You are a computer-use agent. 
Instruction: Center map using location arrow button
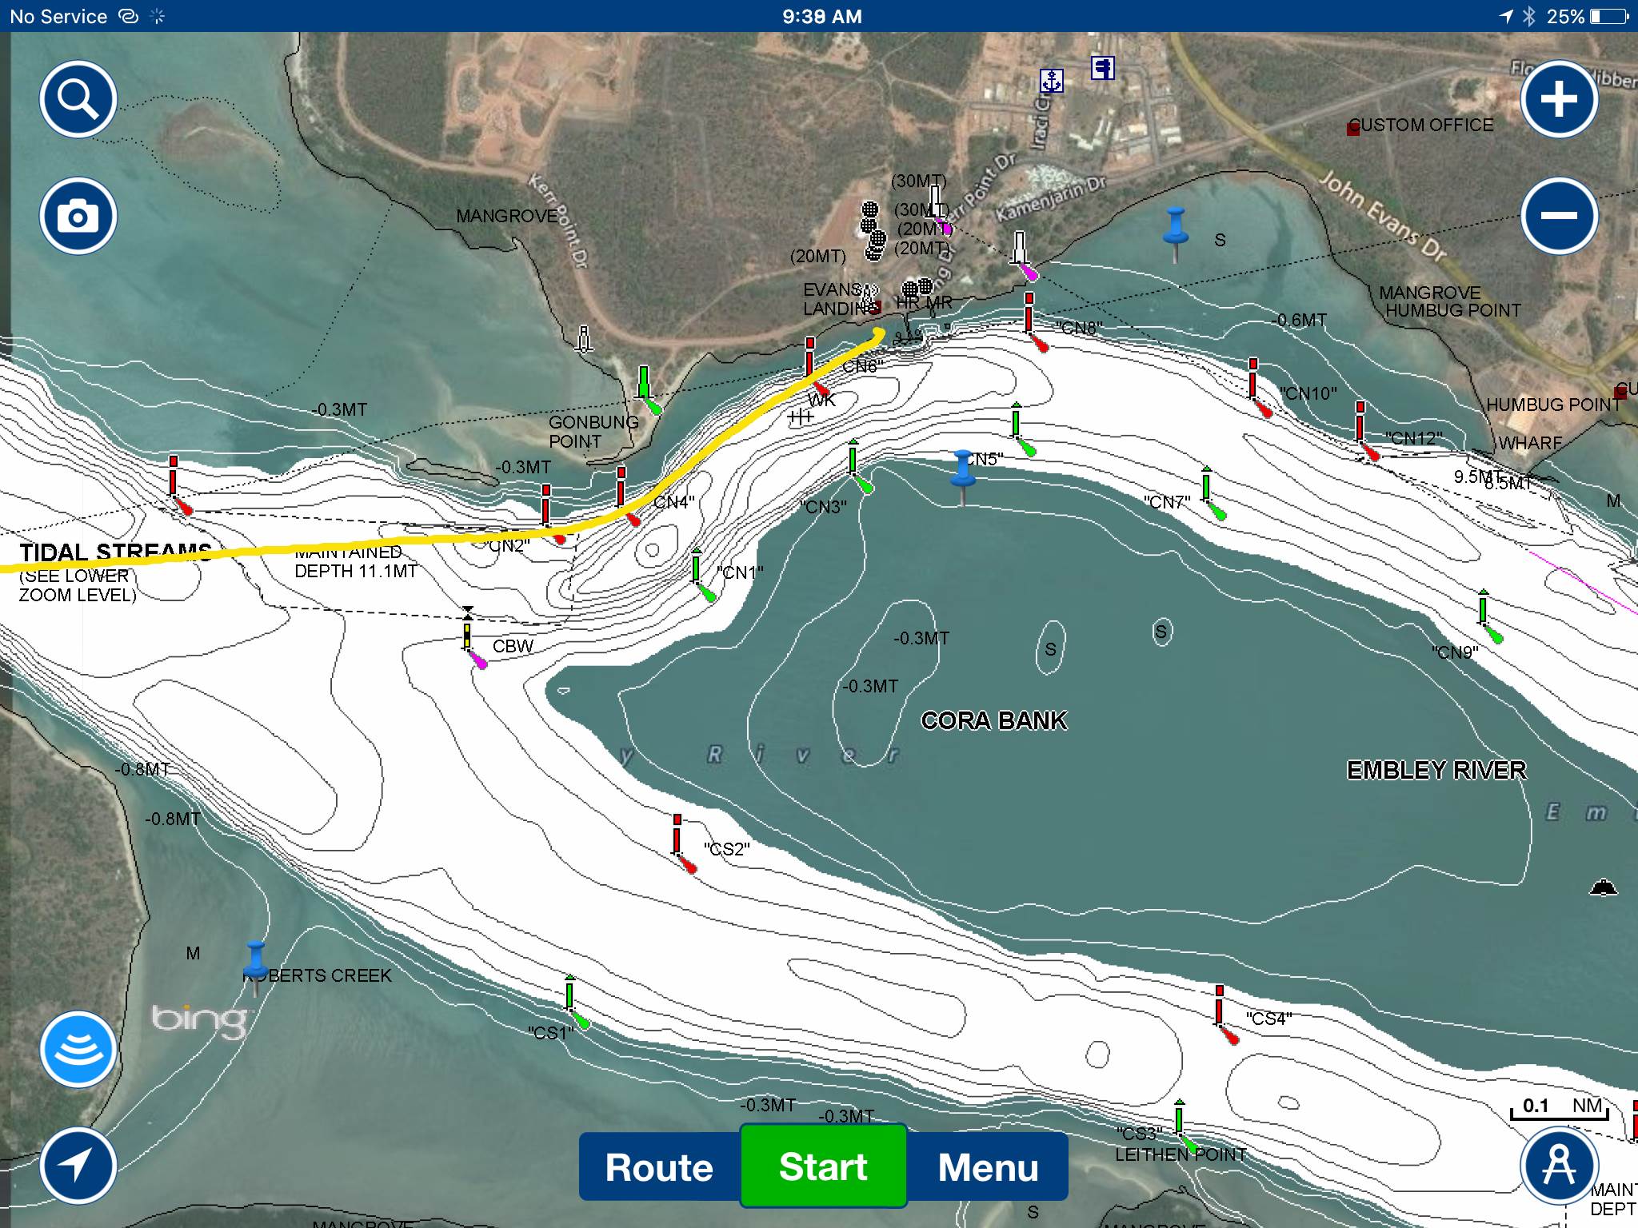coord(78,1166)
